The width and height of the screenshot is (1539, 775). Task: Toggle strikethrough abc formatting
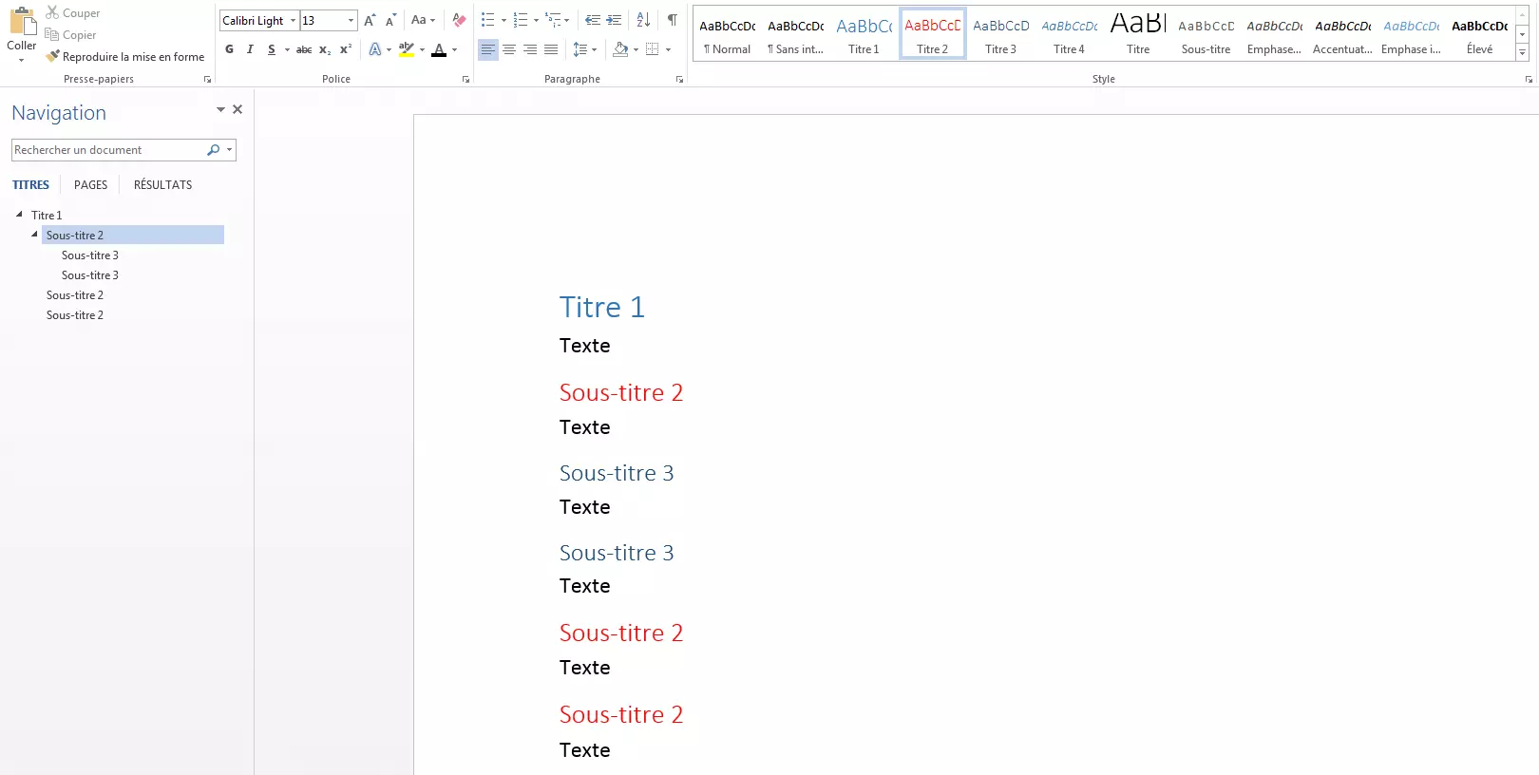tap(304, 49)
